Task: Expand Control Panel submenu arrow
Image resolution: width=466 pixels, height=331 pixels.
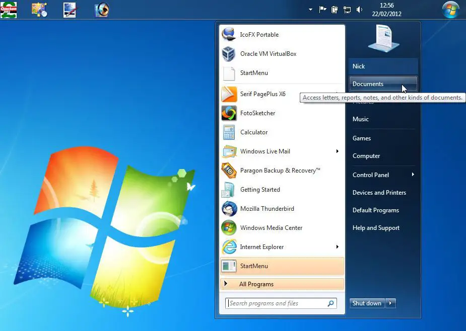Action: [413, 175]
